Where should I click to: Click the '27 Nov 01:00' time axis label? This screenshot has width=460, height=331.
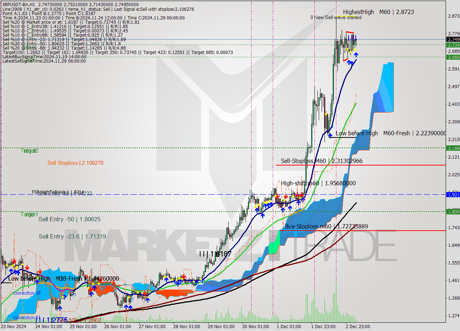152,327
